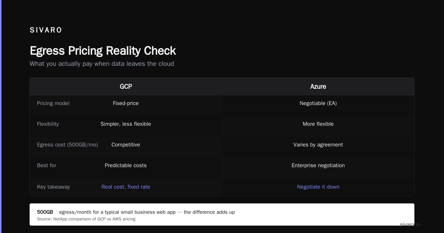Click the Predictable costs cell
444x233 pixels.
pyautogui.click(x=126, y=165)
